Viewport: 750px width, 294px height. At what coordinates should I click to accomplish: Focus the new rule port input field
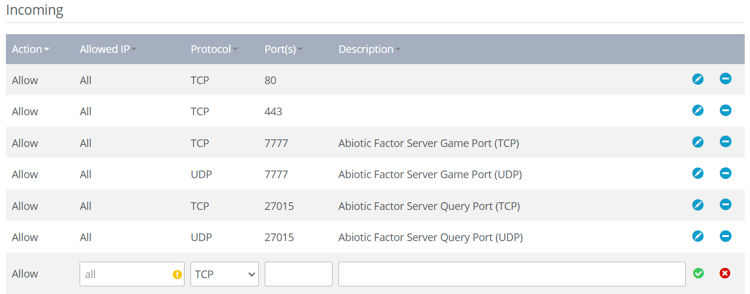(298, 274)
